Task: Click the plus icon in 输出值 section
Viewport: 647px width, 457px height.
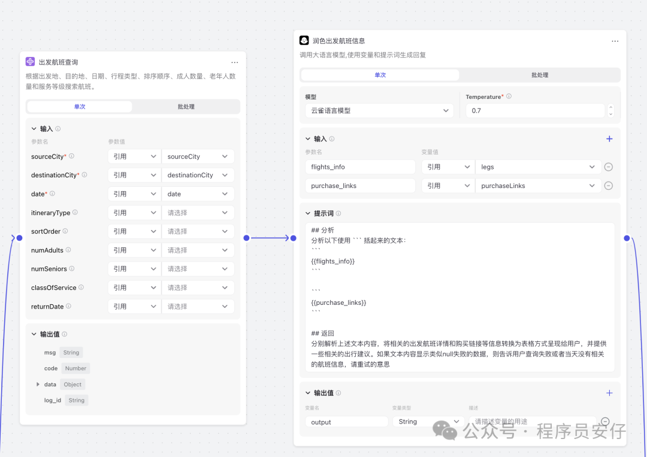Action: click(x=609, y=394)
